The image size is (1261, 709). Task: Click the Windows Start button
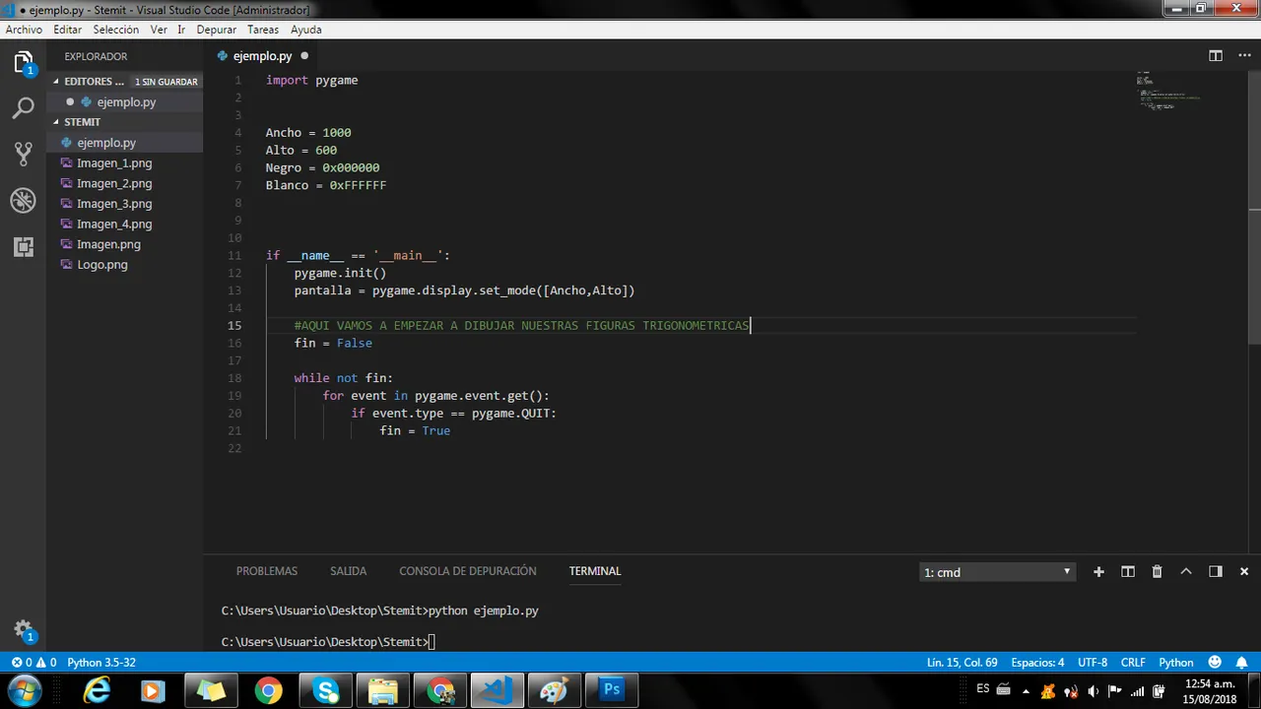pyautogui.click(x=24, y=690)
